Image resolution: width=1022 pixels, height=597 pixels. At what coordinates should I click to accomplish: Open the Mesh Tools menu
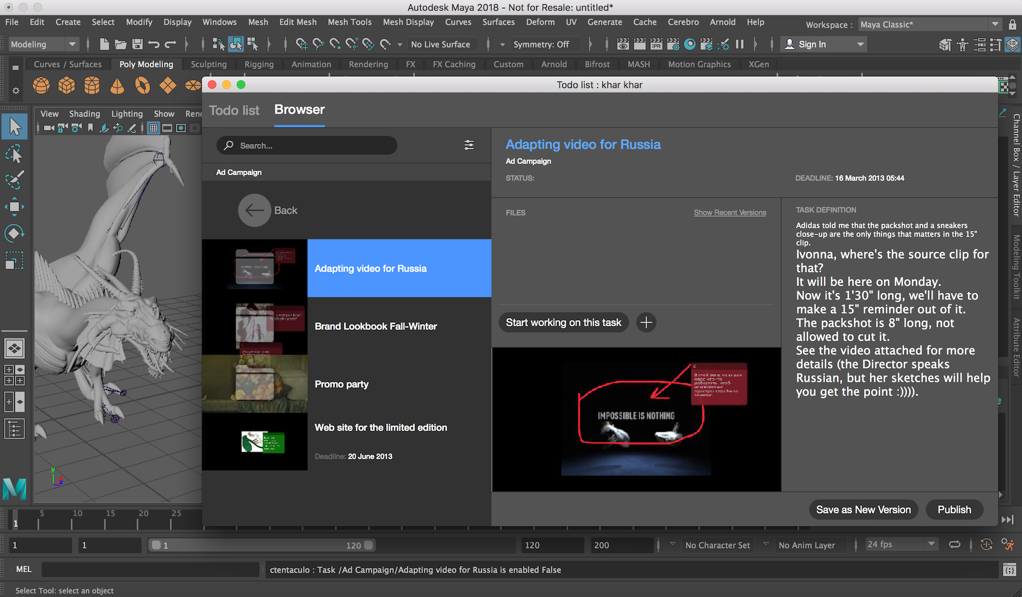tap(349, 22)
